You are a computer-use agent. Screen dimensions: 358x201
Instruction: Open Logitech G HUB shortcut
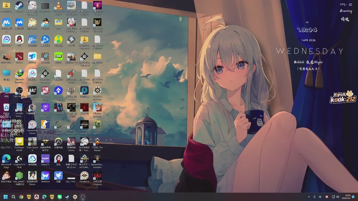(19, 161)
